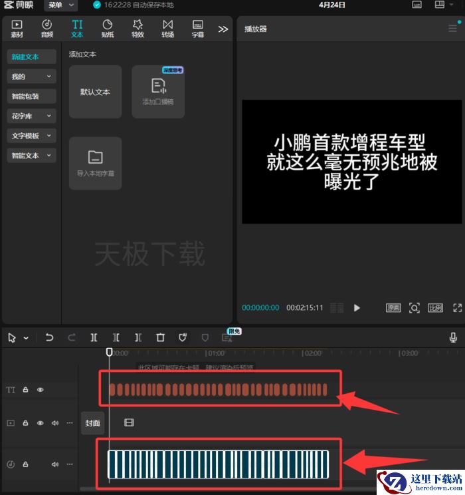Open more options for video track
Image resolution: width=465 pixels, height=495 pixels.
[70, 422]
